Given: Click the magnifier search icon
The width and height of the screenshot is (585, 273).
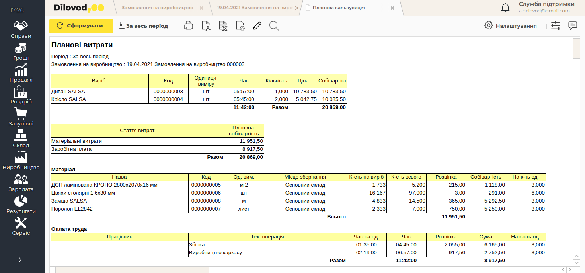Looking at the screenshot, I should click(x=274, y=26).
